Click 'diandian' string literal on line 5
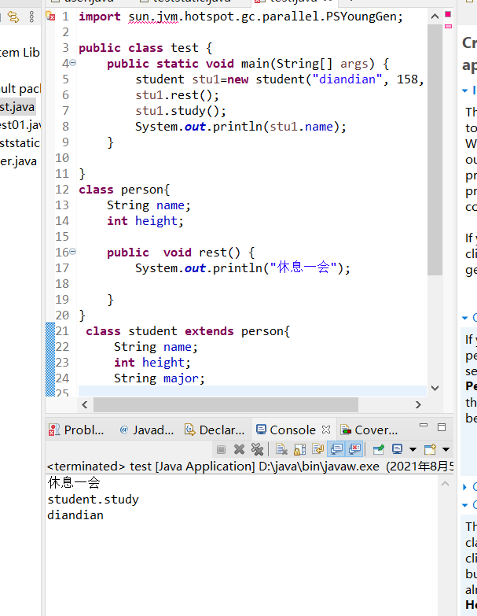Image resolution: width=477 pixels, height=616 pixels. (347, 79)
